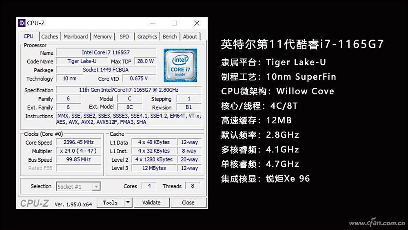408x230 pixels.
Task: Open the About tab
Action: coord(190,36)
